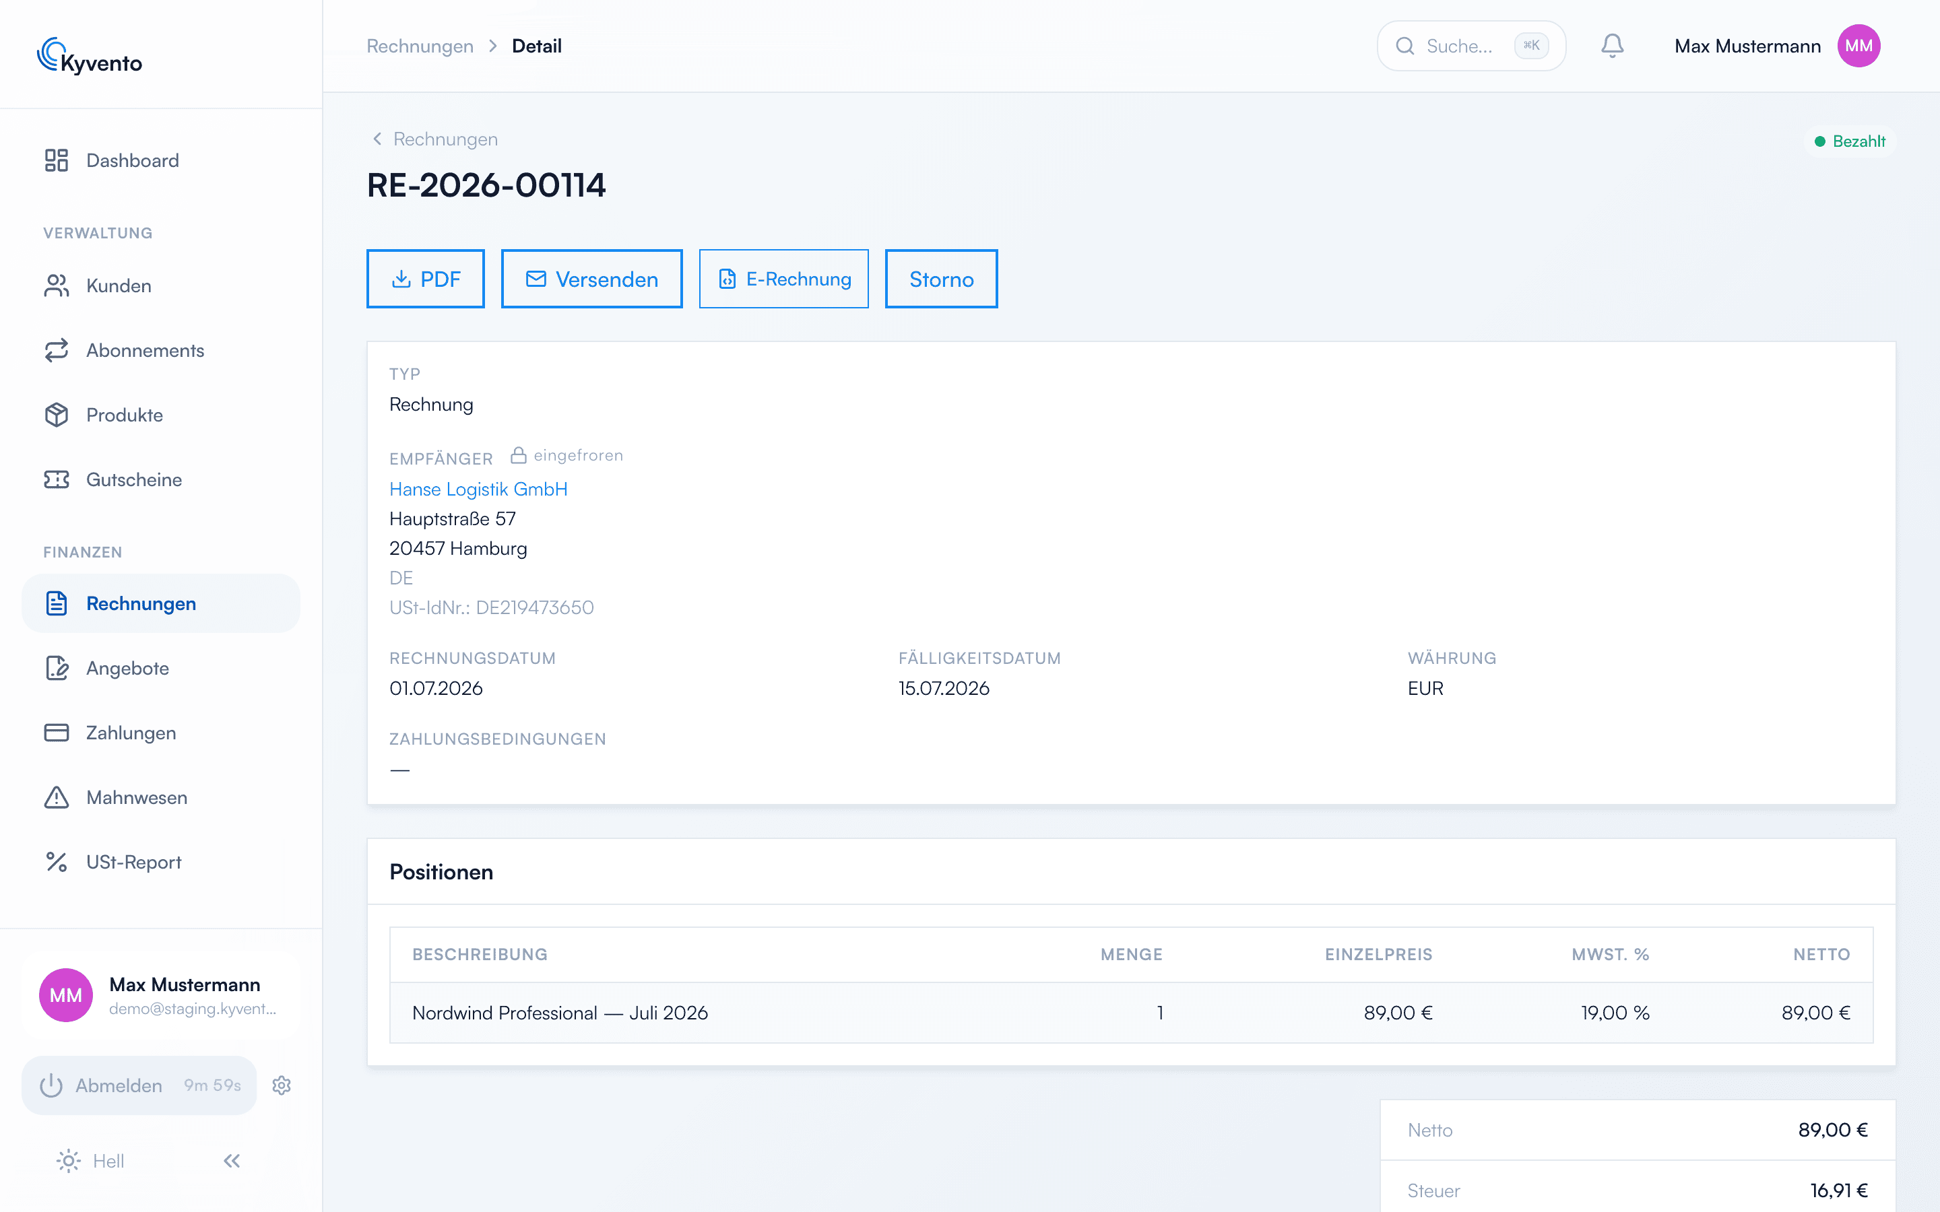Click the Angebote edit-document icon
This screenshot has width=1940, height=1212.
coord(56,668)
